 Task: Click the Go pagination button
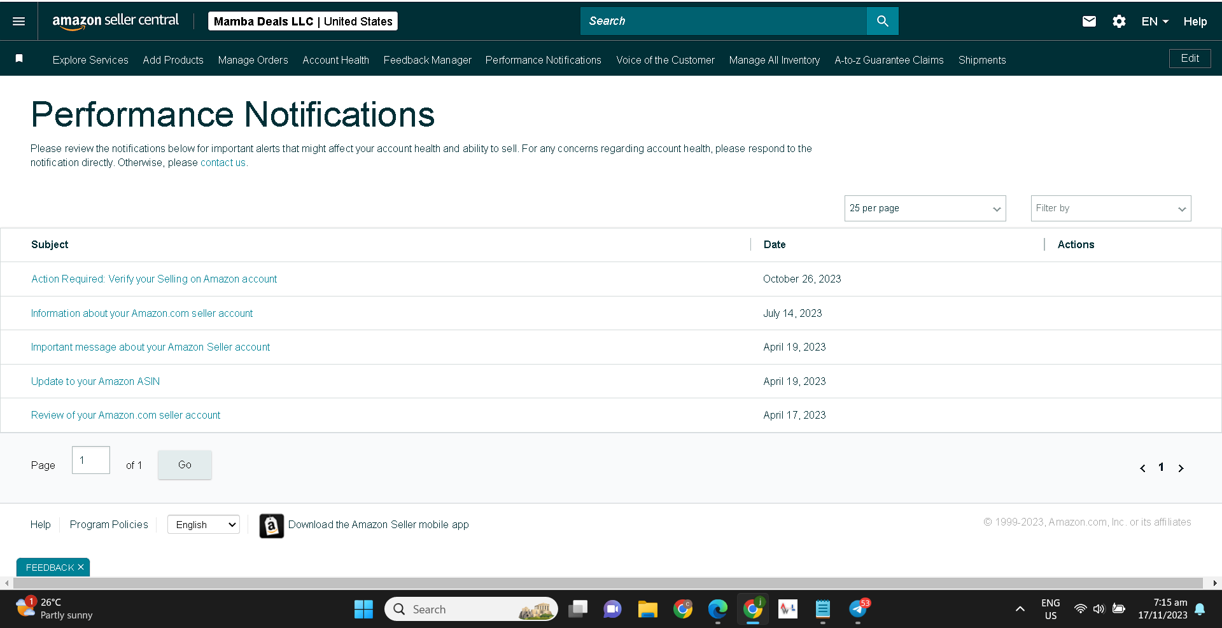(185, 464)
